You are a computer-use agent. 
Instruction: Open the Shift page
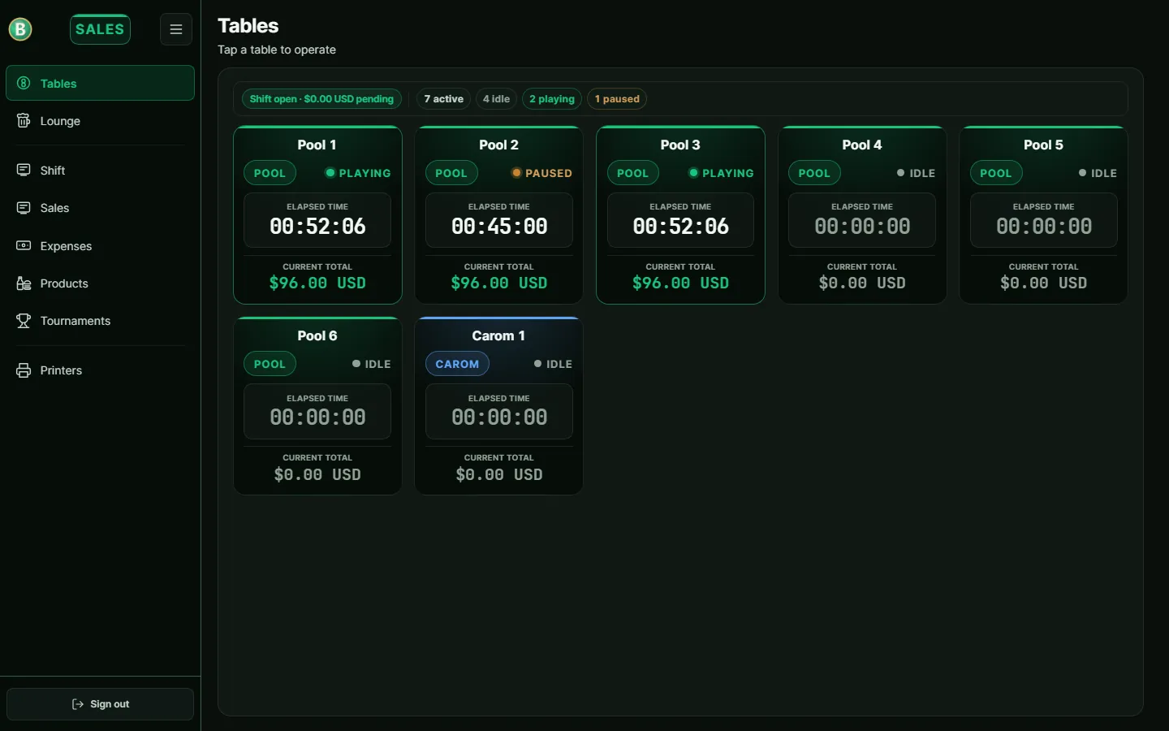coord(100,171)
